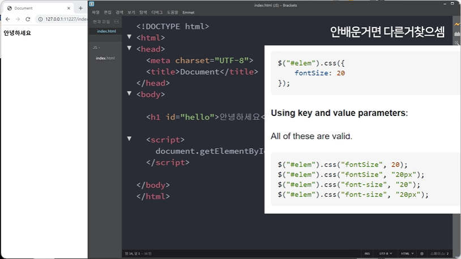Close the Document browser tab
The image size is (461, 259).
pyautogui.click(x=69, y=8)
